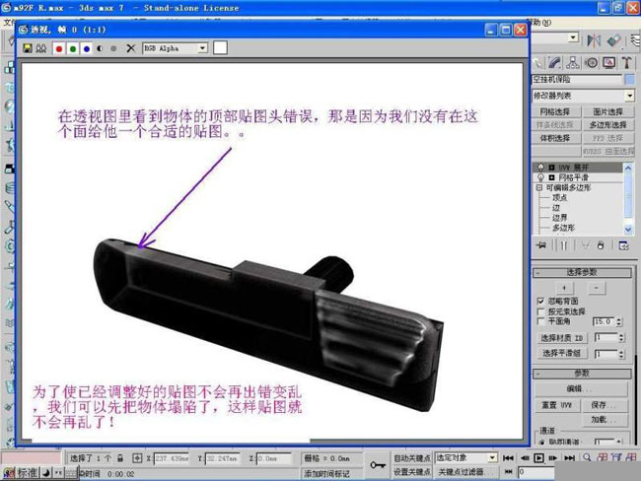Adjust the 平面角 15.0 spinner
641x481 pixels.
619,322
